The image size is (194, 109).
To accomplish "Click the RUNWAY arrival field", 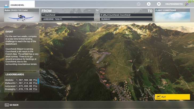I will click(x=126, y=19).
